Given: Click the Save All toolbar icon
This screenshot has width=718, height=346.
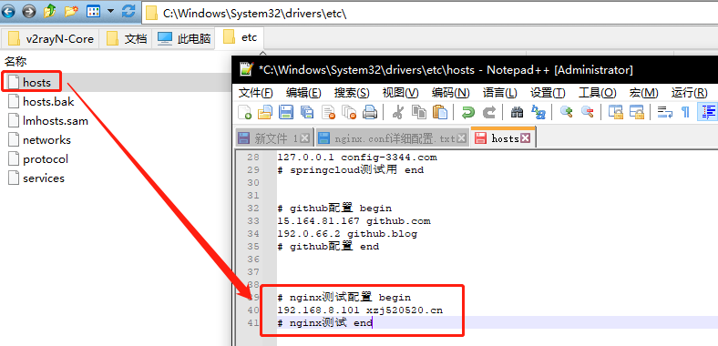Looking at the screenshot, I should click(x=307, y=112).
